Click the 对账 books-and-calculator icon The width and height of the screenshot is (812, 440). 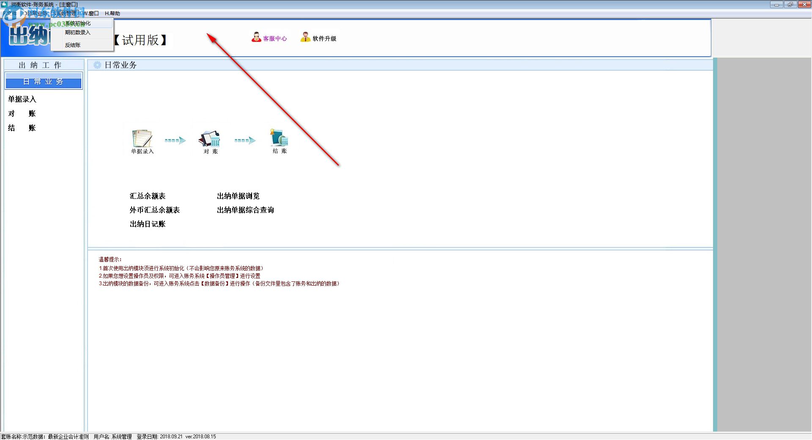tap(210, 138)
